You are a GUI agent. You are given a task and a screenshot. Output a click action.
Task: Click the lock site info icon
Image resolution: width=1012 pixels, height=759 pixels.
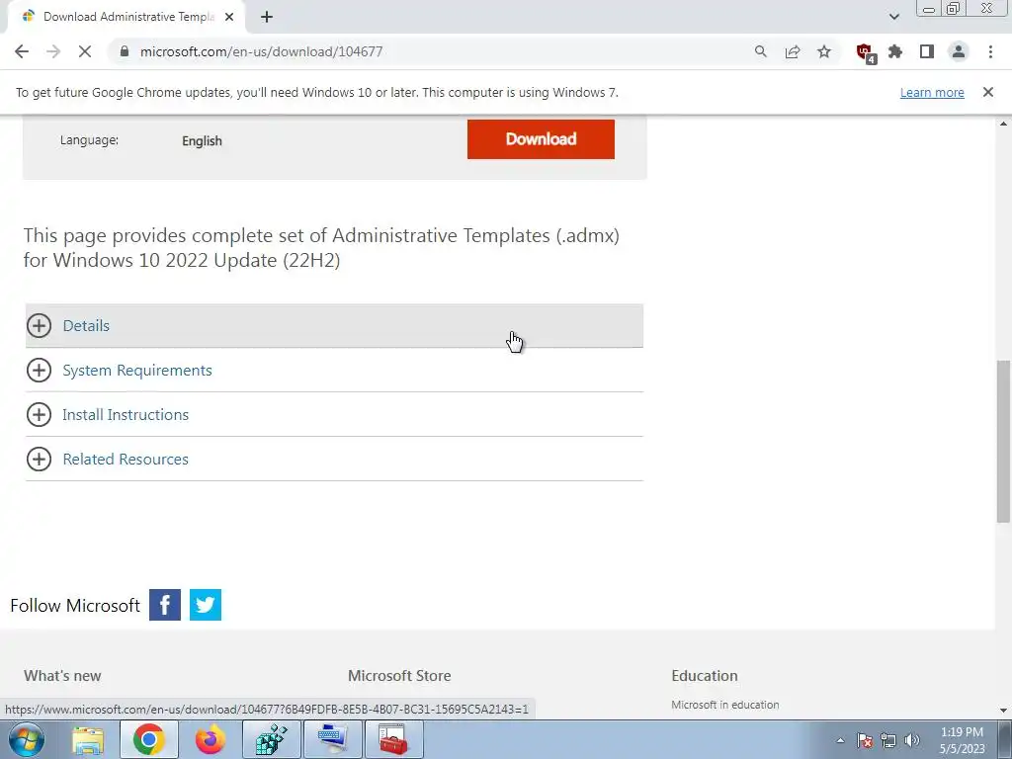(125, 51)
